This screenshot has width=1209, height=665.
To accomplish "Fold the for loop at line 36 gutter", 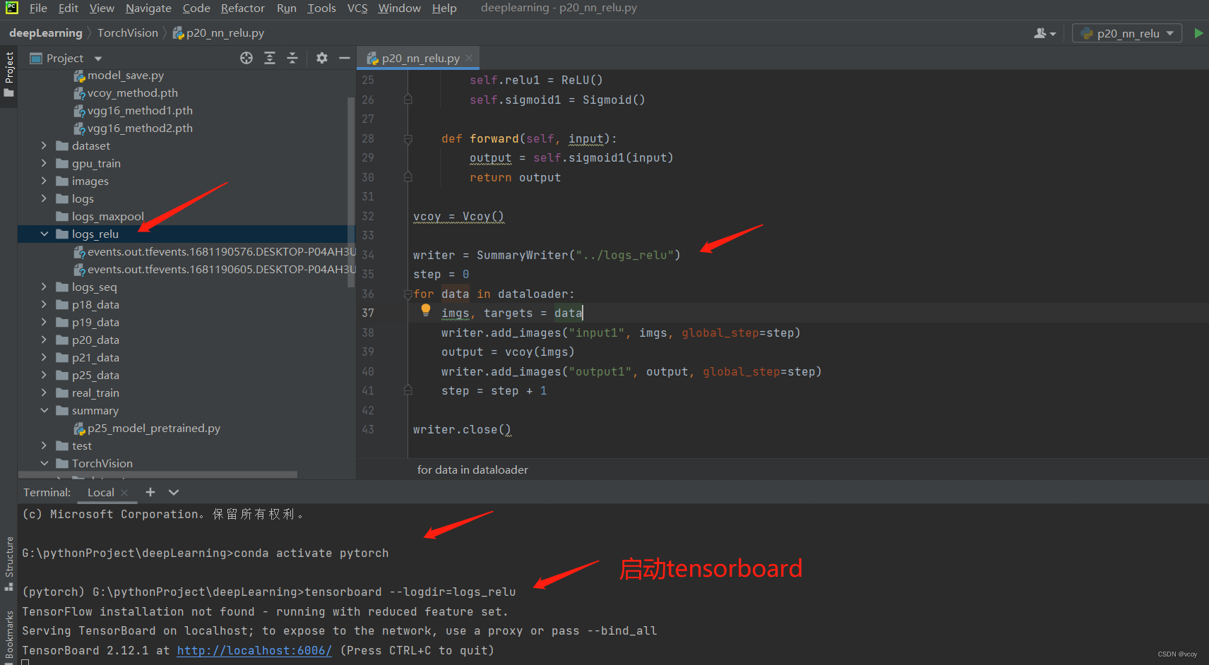I will coord(407,294).
